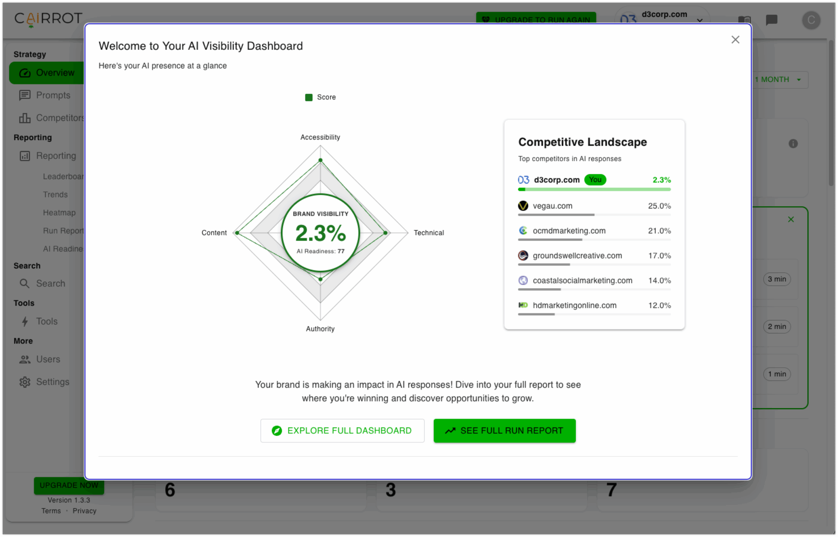The height and width of the screenshot is (537, 838).
Task: Open the documentation book icon
Action: click(744, 20)
